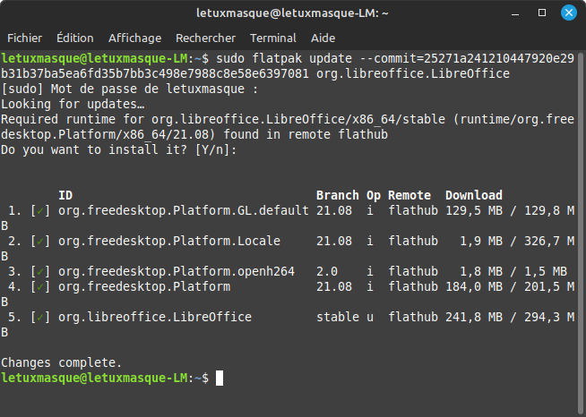The height and width of the screenshot is (417, 586).
Task: Click the download size 241,8 MB
Action: point(474,318)
